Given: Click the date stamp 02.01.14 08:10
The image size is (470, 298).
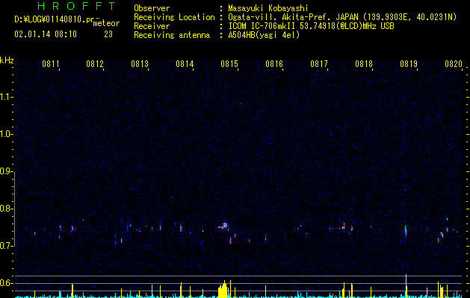Looking at the screenshot, I should coord(46,34).
